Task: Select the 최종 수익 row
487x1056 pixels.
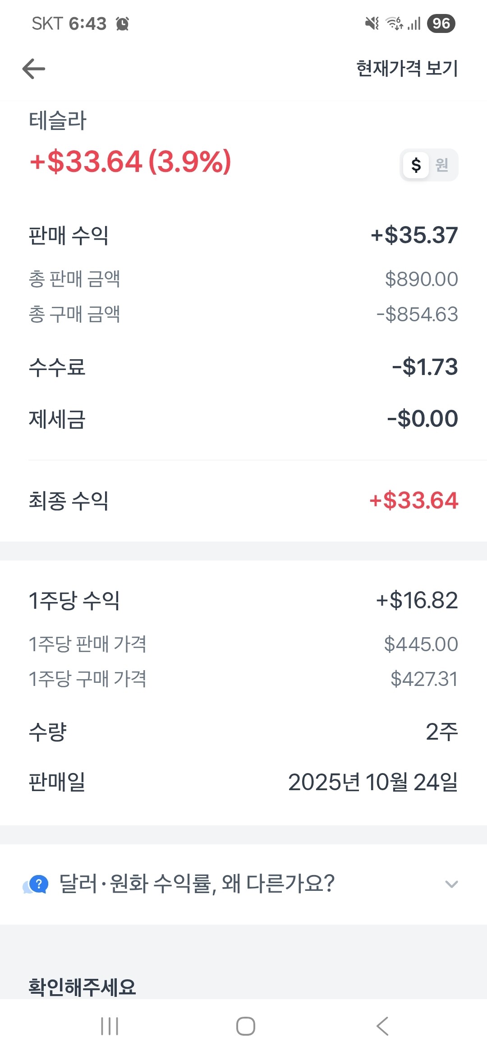Action: tap(243, 500)
